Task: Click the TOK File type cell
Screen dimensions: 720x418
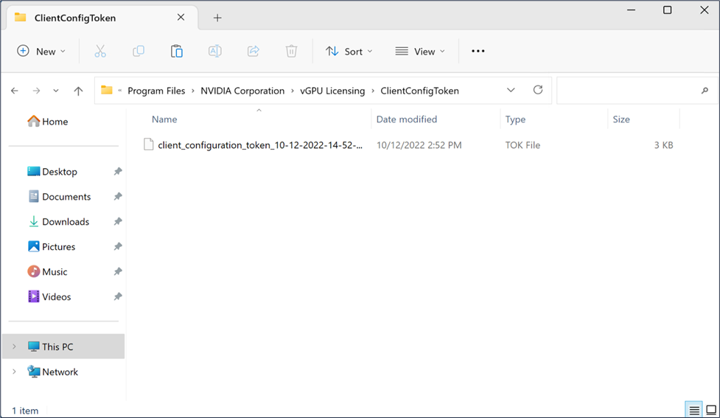Action: [x=522, y=144]
